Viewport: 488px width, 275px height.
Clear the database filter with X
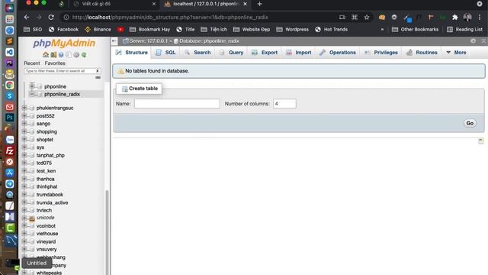pyautogui.click(x=98, y=71)
